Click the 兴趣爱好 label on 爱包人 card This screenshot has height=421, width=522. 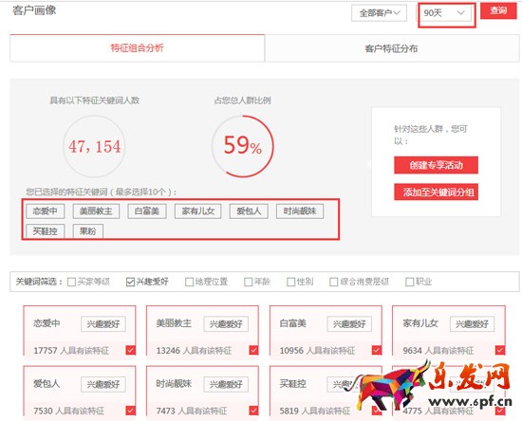coord(103,384)
